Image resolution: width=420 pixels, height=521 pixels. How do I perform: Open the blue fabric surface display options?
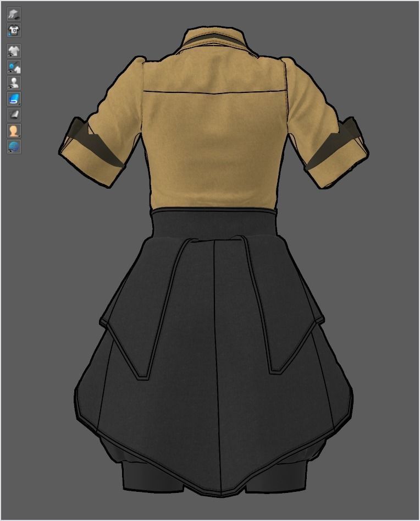tap(14, 98)
